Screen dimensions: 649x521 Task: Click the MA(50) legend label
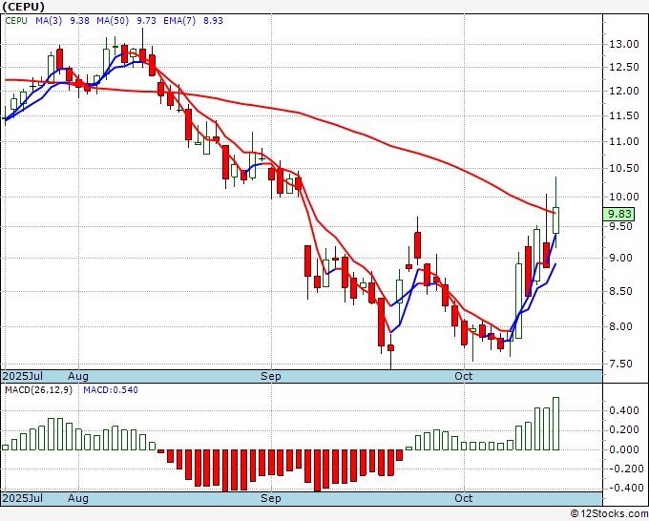tap(113, 21)
